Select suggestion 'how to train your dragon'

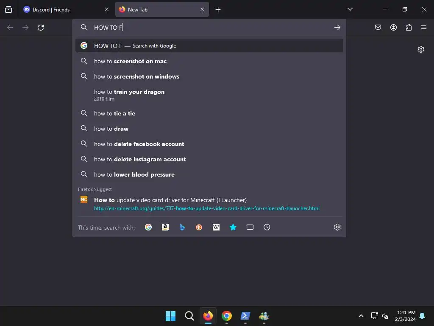(x=209, y=95)
